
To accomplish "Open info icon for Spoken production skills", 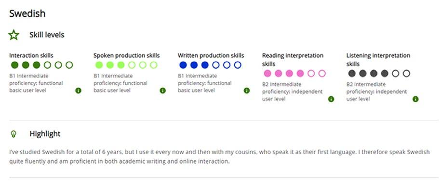I will point(162,90).
